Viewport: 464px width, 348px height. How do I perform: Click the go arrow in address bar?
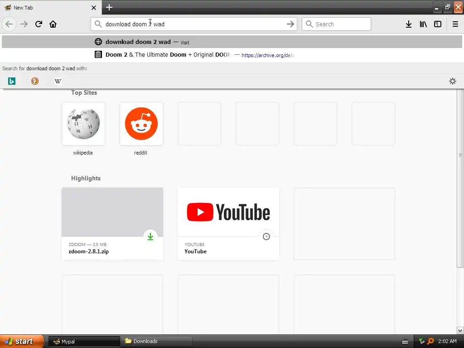pyautogui.click(x=290, y=24)
